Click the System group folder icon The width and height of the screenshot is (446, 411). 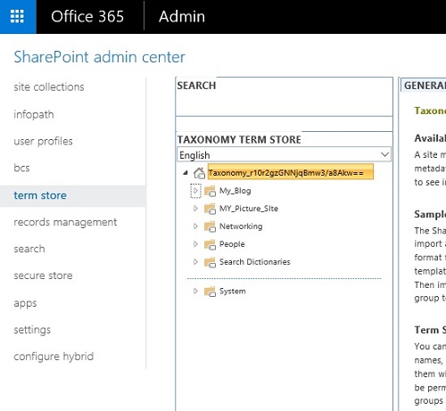point(210,292)
